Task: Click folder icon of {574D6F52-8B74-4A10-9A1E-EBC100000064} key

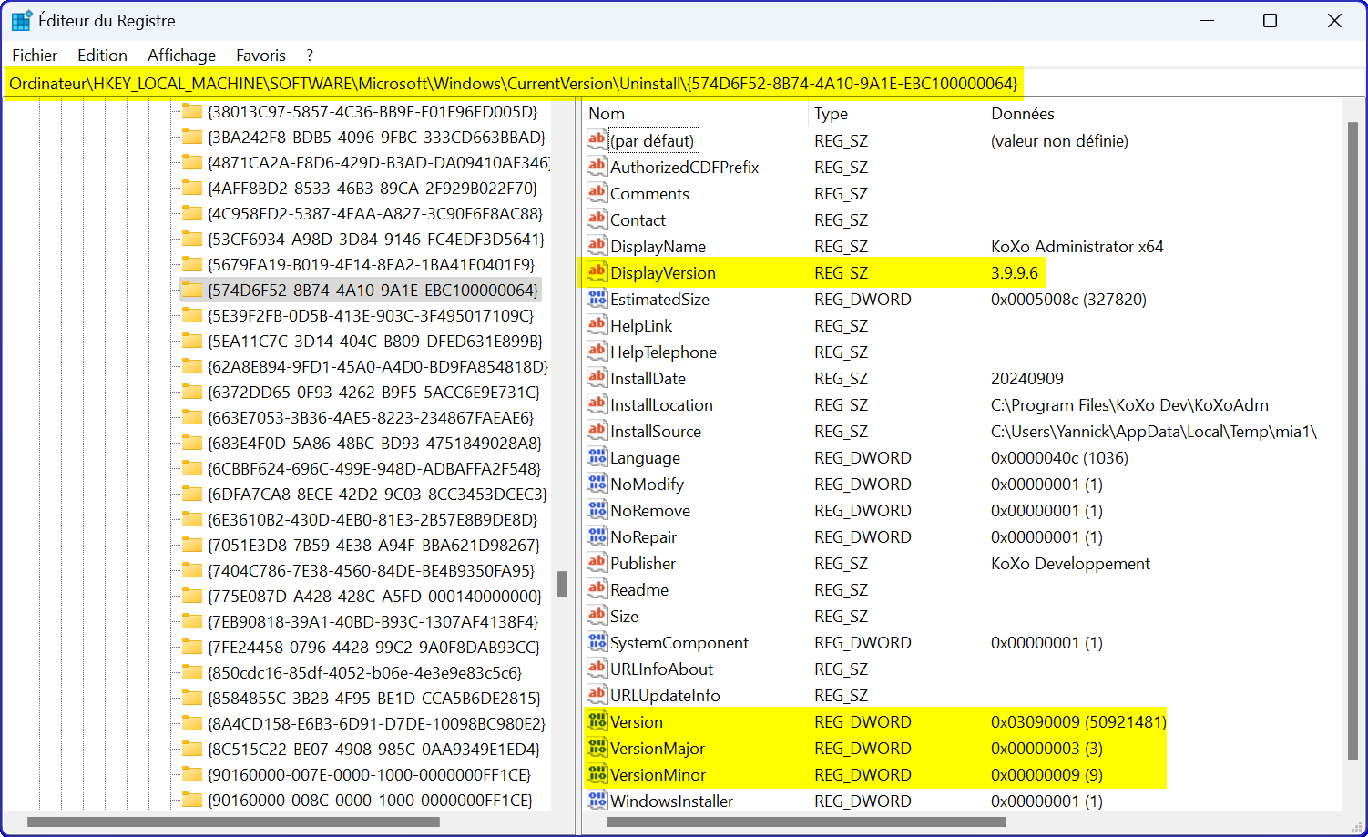Action: tap(191, 290)
